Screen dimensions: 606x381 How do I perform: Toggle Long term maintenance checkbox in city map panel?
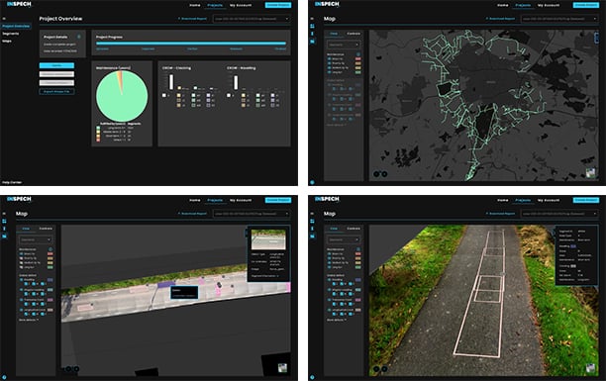point(330,72)
